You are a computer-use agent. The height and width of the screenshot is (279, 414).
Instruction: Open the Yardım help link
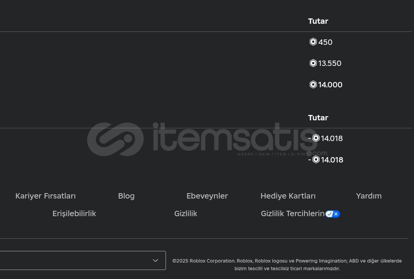[369, 196]
